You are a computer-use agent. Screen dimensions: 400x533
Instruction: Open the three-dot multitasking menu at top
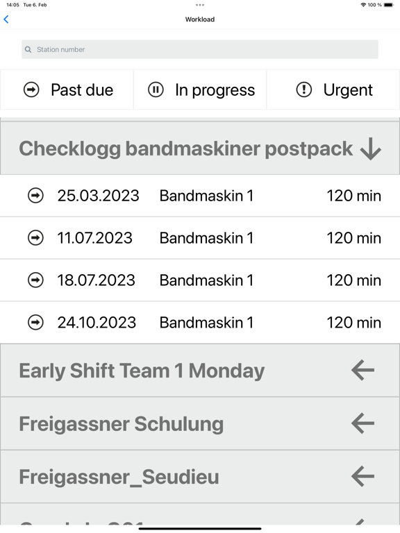[x=200, y=5]
